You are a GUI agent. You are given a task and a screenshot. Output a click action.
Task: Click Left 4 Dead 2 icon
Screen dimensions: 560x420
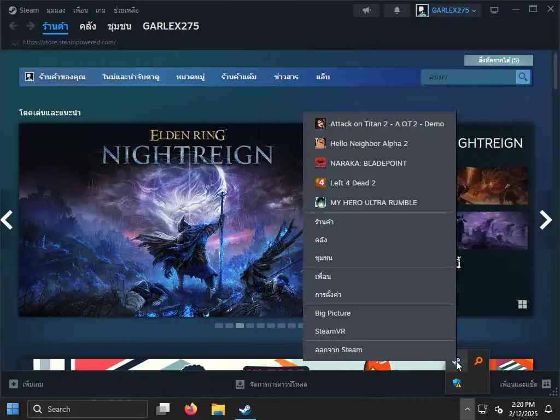point(320,183)
